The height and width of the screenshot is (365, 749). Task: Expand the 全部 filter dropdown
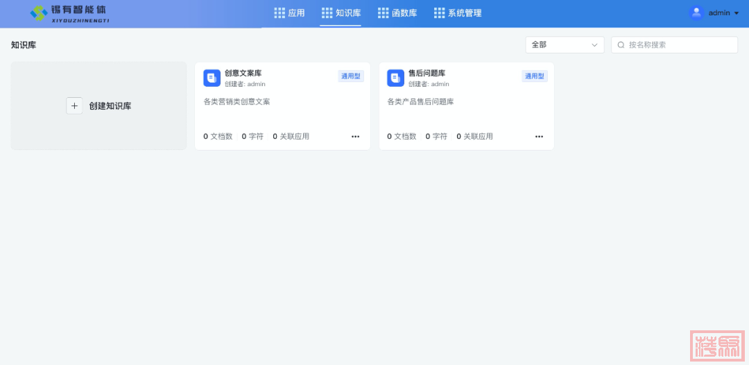tap(564, 45)
